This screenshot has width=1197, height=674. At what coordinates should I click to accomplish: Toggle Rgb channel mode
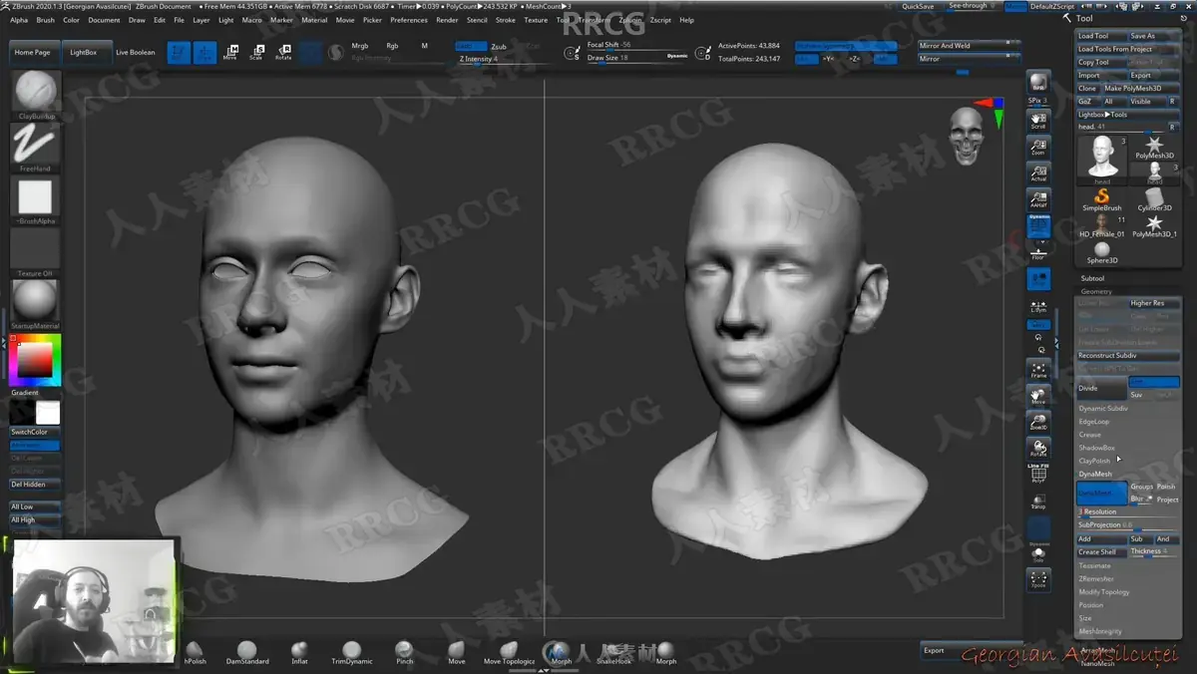click(392, 46)
